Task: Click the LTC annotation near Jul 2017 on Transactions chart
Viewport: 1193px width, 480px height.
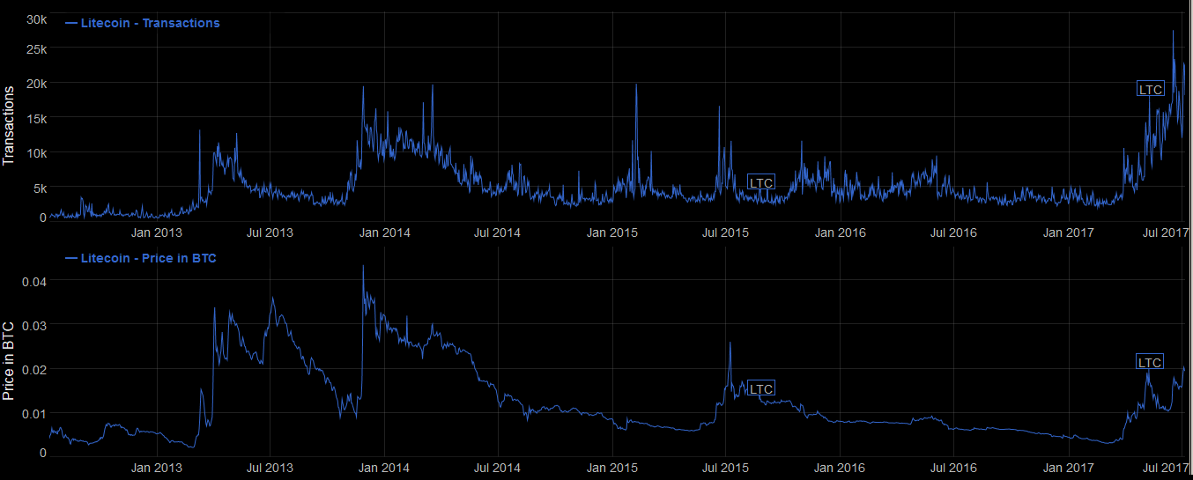Action: [x=1151, y=89]
